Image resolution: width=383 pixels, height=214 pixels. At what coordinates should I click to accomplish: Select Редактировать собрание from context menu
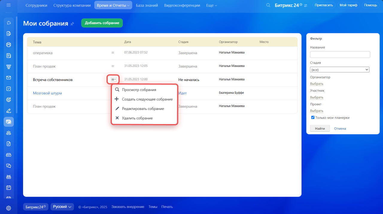click(143, 109)
